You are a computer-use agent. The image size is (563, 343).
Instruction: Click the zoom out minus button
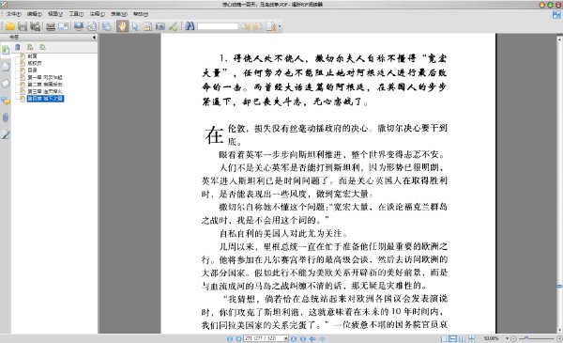pyautogui.click(x=513, y=338)
